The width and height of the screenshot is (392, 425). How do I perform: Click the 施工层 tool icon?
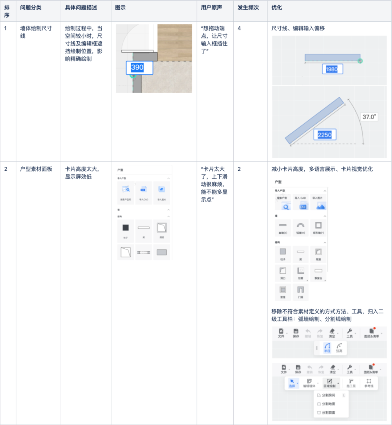point(351,383)
